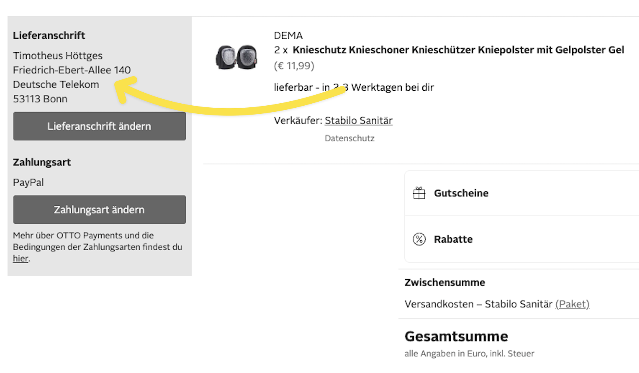Open the Stabilo Sanitär seller link
Image resolution: width=639 pixels, height=373 pixels.
[x=358, y=121]
